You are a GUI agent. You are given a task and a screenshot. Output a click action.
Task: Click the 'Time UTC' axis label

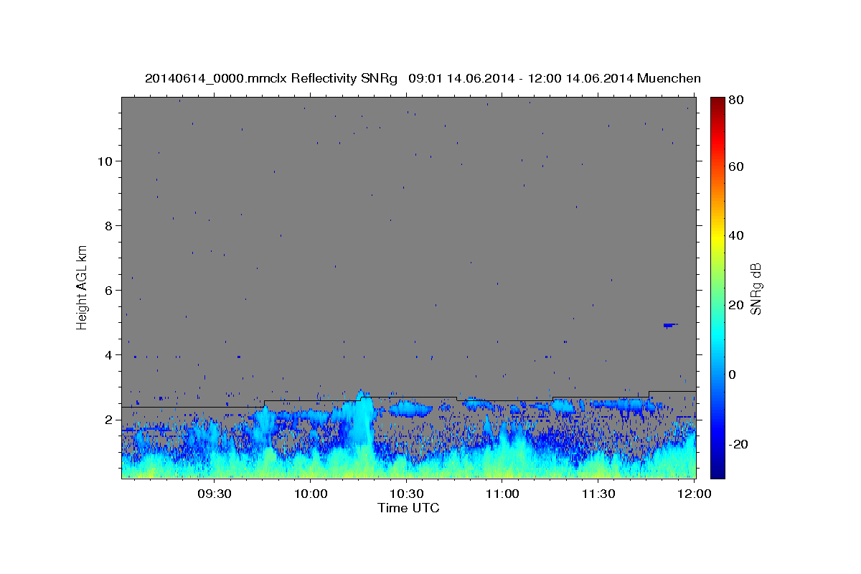point(408,508)
